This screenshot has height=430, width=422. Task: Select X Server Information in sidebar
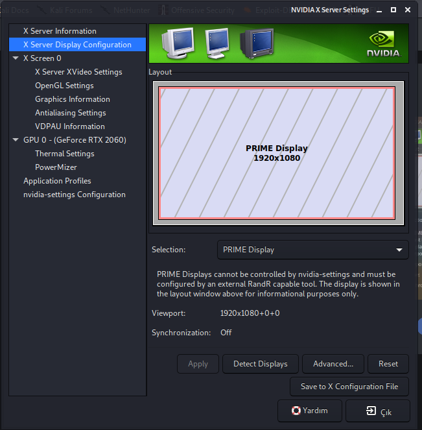point(60,31)
